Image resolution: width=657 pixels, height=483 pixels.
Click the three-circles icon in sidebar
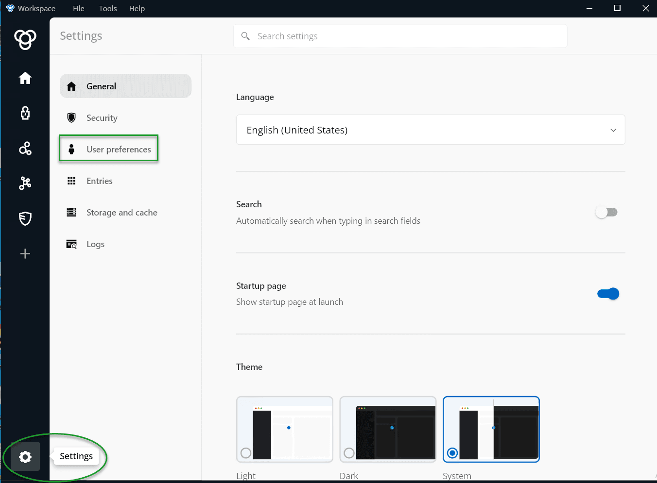click(x=25, y=148)
